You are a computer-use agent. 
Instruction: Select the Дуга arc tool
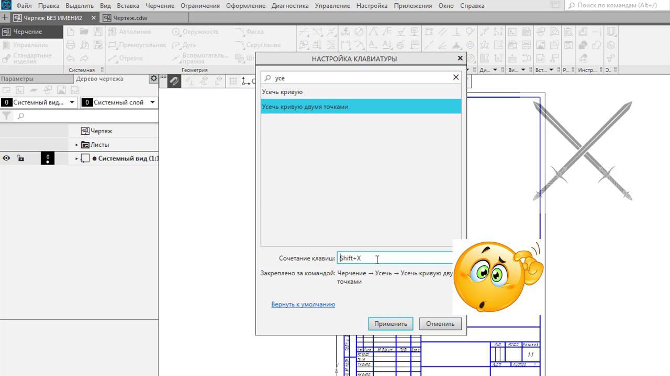(184, 45)
